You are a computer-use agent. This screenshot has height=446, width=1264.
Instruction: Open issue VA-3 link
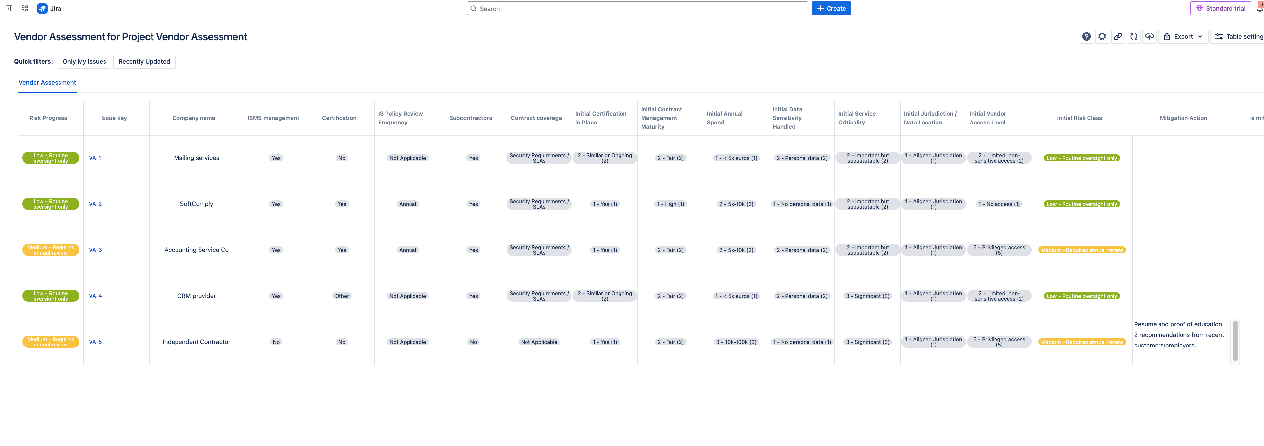pyautogui.click(x=95, y=250)
